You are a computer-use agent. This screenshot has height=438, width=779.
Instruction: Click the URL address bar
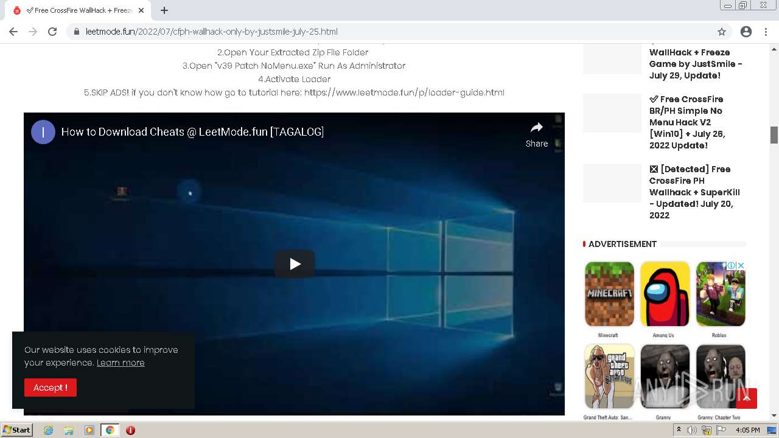(x=399, y=32)
